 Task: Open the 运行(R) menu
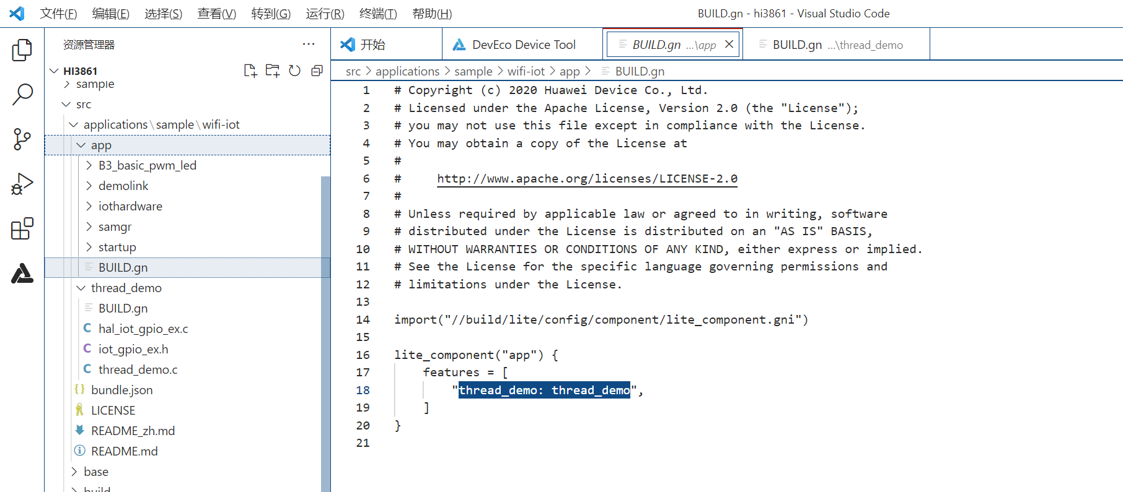tap(325, 14)
